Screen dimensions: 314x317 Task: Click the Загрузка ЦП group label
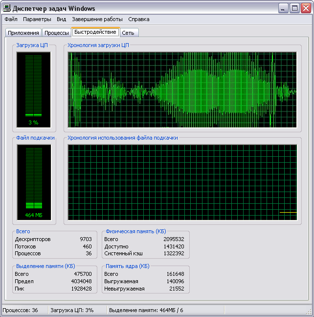32,45
